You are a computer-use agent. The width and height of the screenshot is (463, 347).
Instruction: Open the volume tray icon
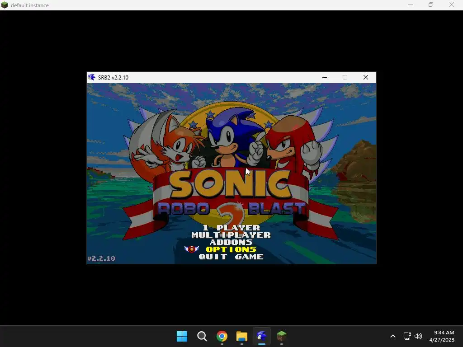click(418, 336)
